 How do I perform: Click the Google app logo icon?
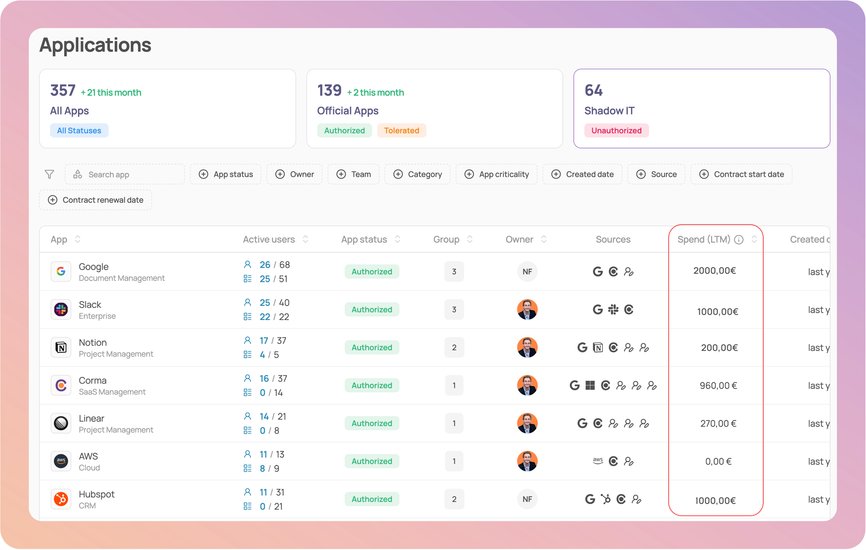pos(61,271)
